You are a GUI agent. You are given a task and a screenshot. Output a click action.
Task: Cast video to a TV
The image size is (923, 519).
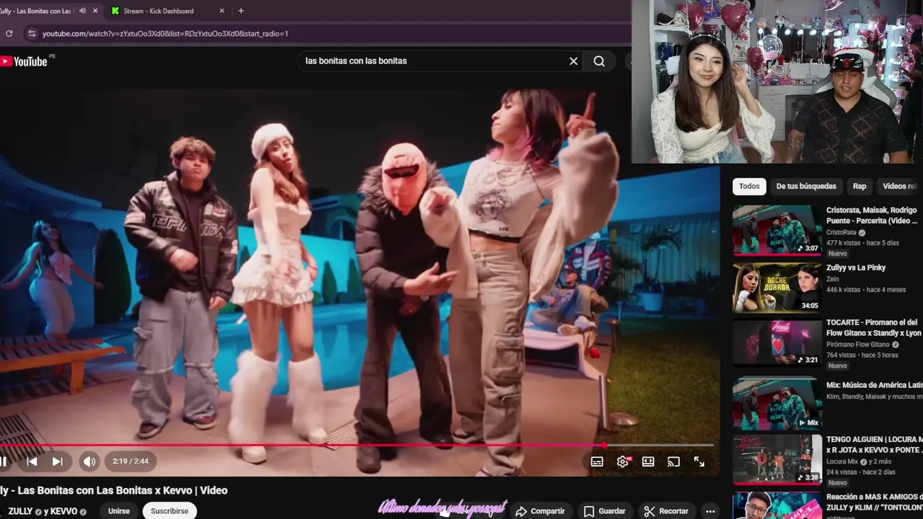(674, 462)
